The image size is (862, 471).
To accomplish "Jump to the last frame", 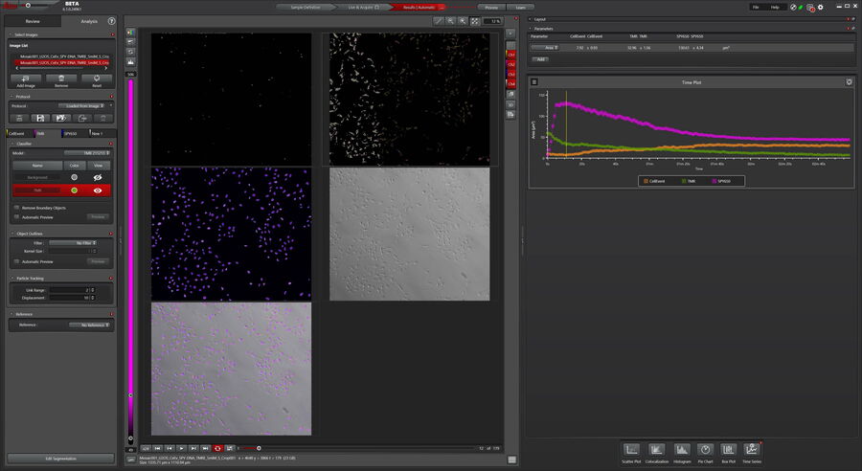I will (x=206, y=448).
